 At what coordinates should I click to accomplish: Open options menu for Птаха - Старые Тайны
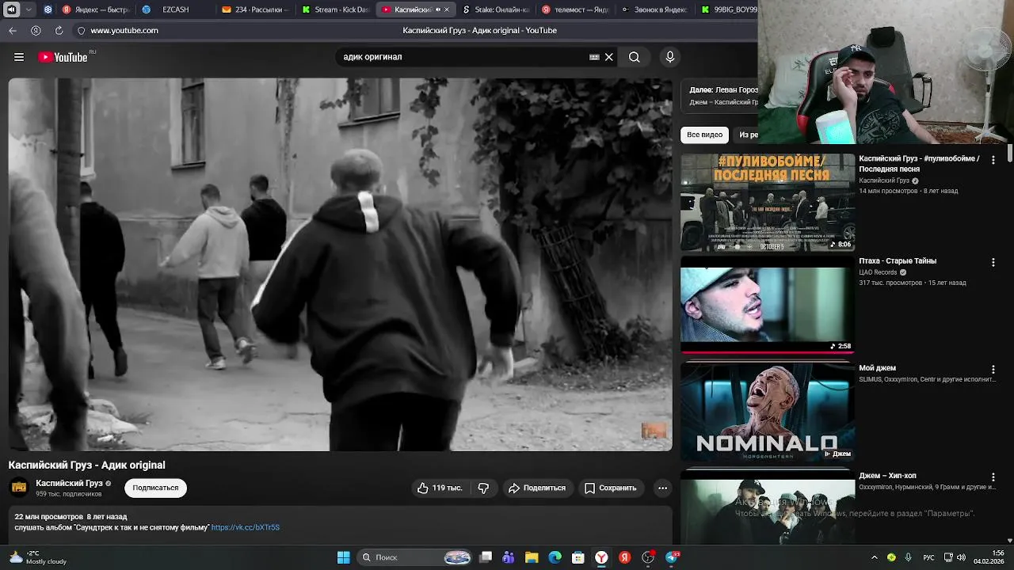click(993, 262)
